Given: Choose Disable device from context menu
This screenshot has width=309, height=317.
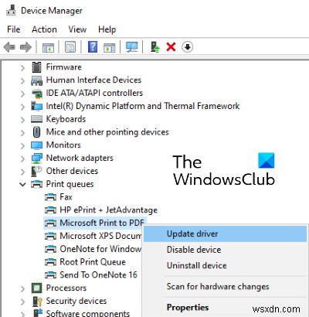Looking at the screenshot, I should click(226, 250).
